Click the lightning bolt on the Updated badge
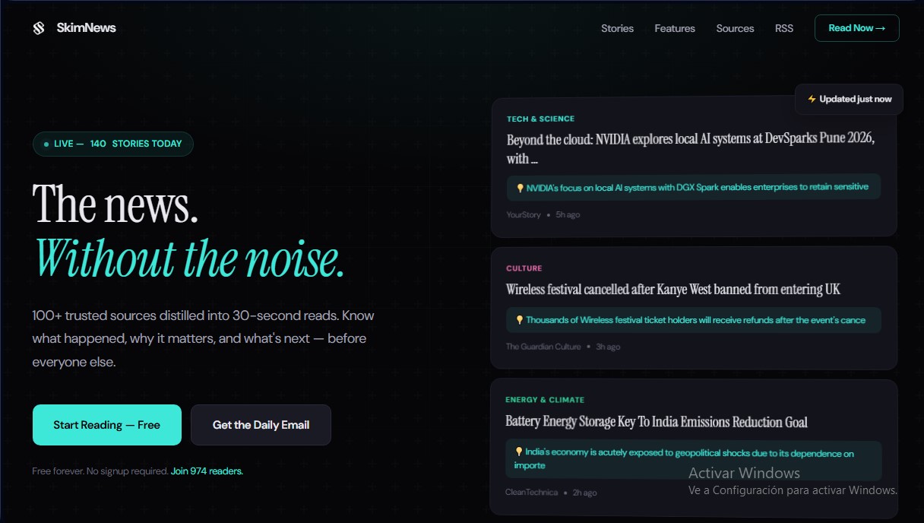This screenshot has height=523, width=924. click(x=810, y=99)
